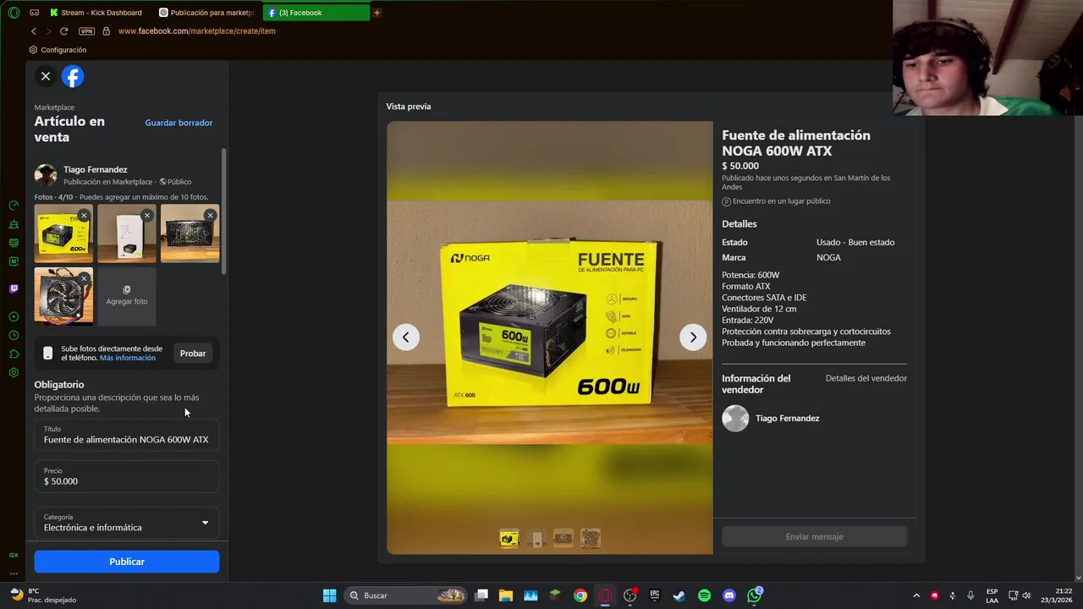The height and width of the screenshot is (609, 1083).
Task: Open WhatsApp from the taskbar
Action: pyautogui.click(x=754, y=595)
